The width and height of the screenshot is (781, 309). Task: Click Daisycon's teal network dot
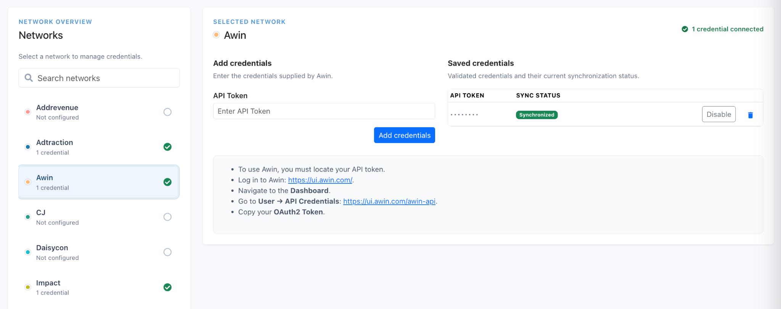point(28,252)
